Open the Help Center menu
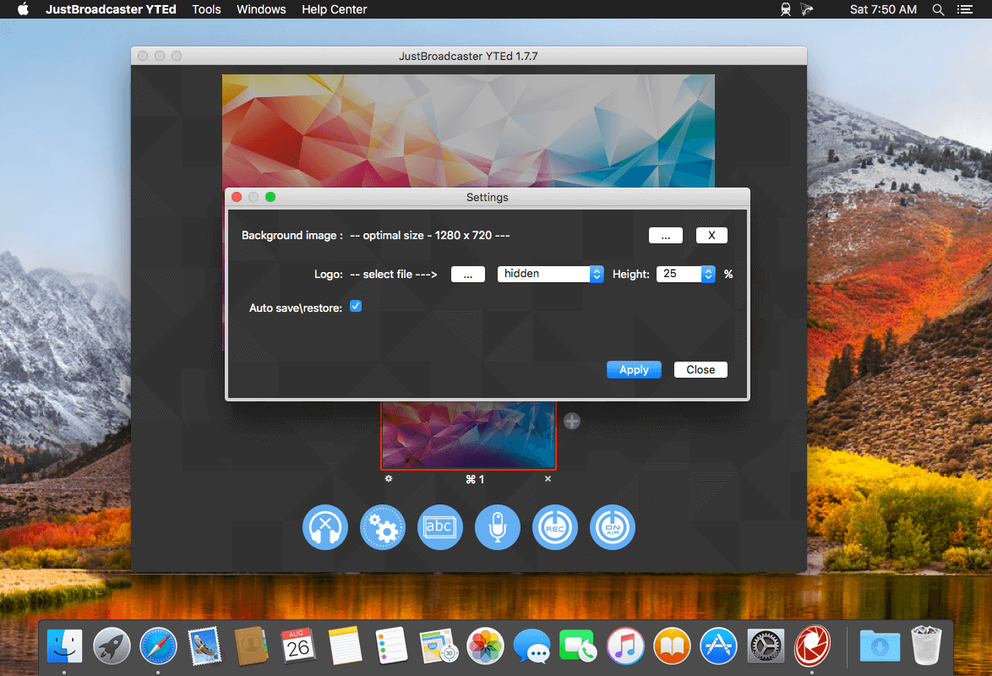Image resolution: width=992 pixels, height=676 pixels. 334,9
